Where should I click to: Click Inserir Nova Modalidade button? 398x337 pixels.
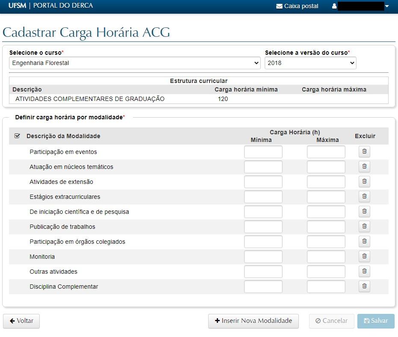[253, 321]
